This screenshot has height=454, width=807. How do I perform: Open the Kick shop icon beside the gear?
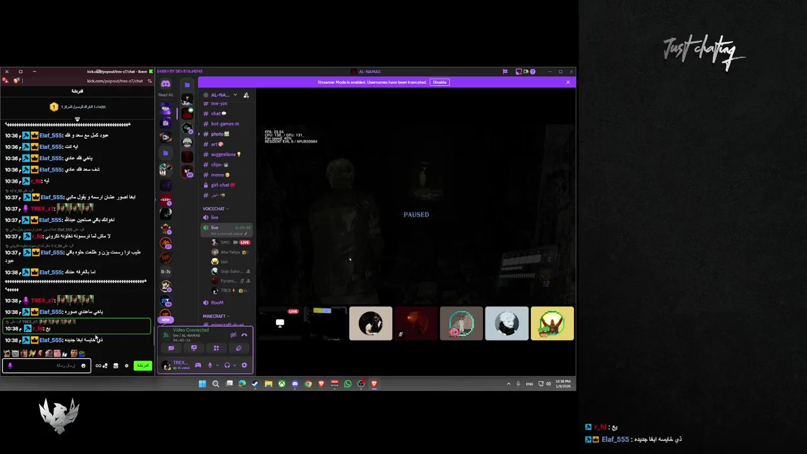tap(115, 366)
